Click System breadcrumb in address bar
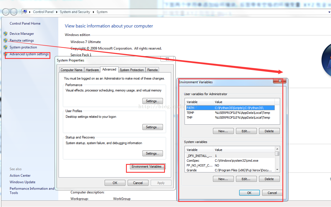This screenshot has width=331, height=207. (x=102, y=12)
